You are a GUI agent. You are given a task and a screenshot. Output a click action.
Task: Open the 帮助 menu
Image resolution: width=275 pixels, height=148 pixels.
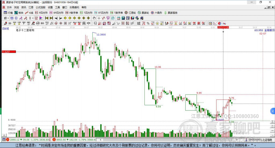pos(84,7)
